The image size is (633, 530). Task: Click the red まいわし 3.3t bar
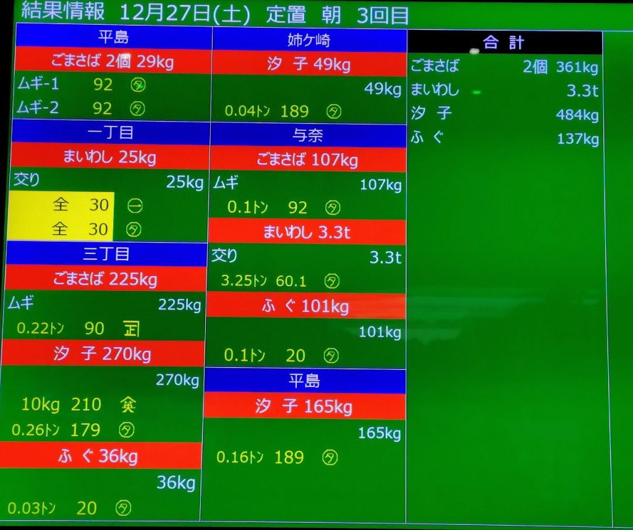[307, 232]
